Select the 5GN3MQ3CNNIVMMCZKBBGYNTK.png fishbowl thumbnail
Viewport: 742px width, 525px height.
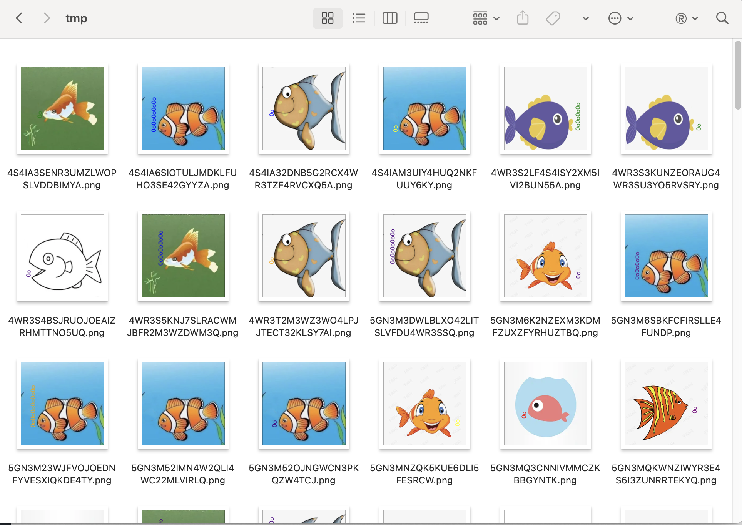(546, 404)
